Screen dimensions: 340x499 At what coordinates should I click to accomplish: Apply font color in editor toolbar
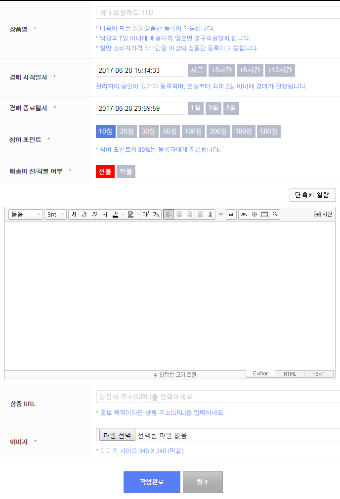pos(115,215)
